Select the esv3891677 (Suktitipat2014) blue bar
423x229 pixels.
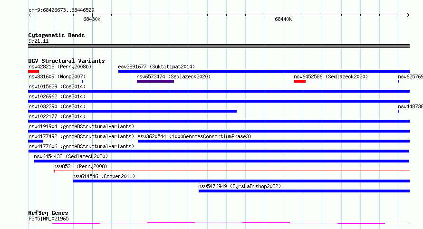(264, 71)
